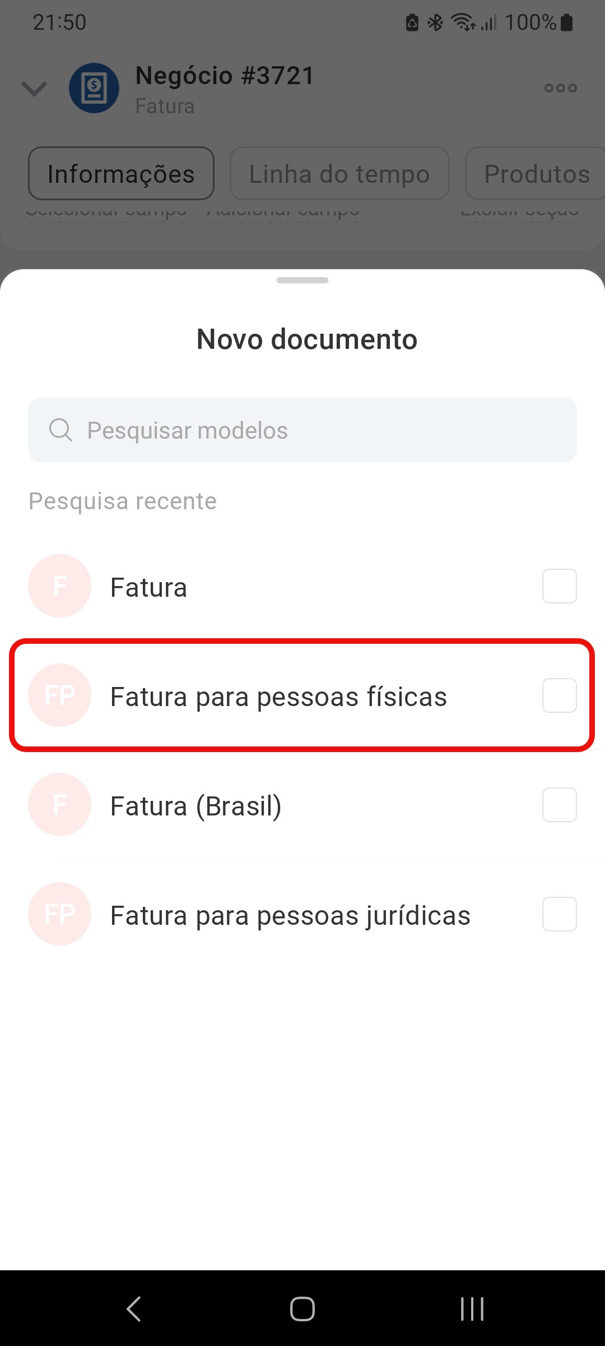Tap the FP avatar for pessoas físicas
Image resolution: width=605 pixels, height=1346 pixels.
60,695
